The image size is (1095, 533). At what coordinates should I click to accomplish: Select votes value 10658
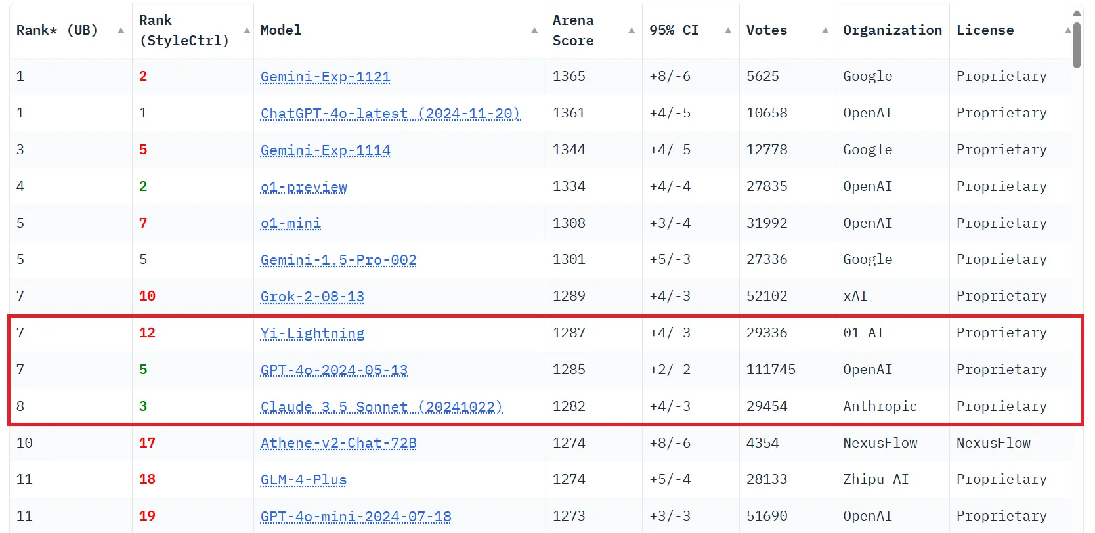(767, 113)
